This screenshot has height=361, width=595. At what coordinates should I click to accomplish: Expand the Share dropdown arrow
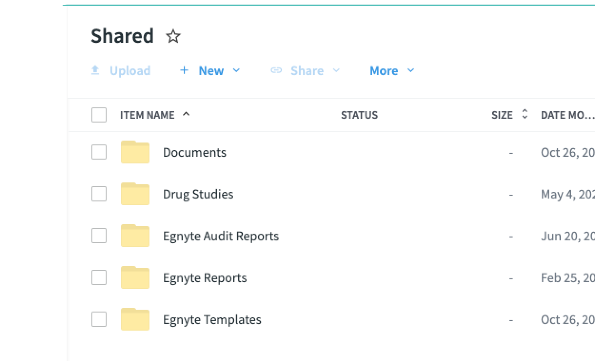coord(336,71)
